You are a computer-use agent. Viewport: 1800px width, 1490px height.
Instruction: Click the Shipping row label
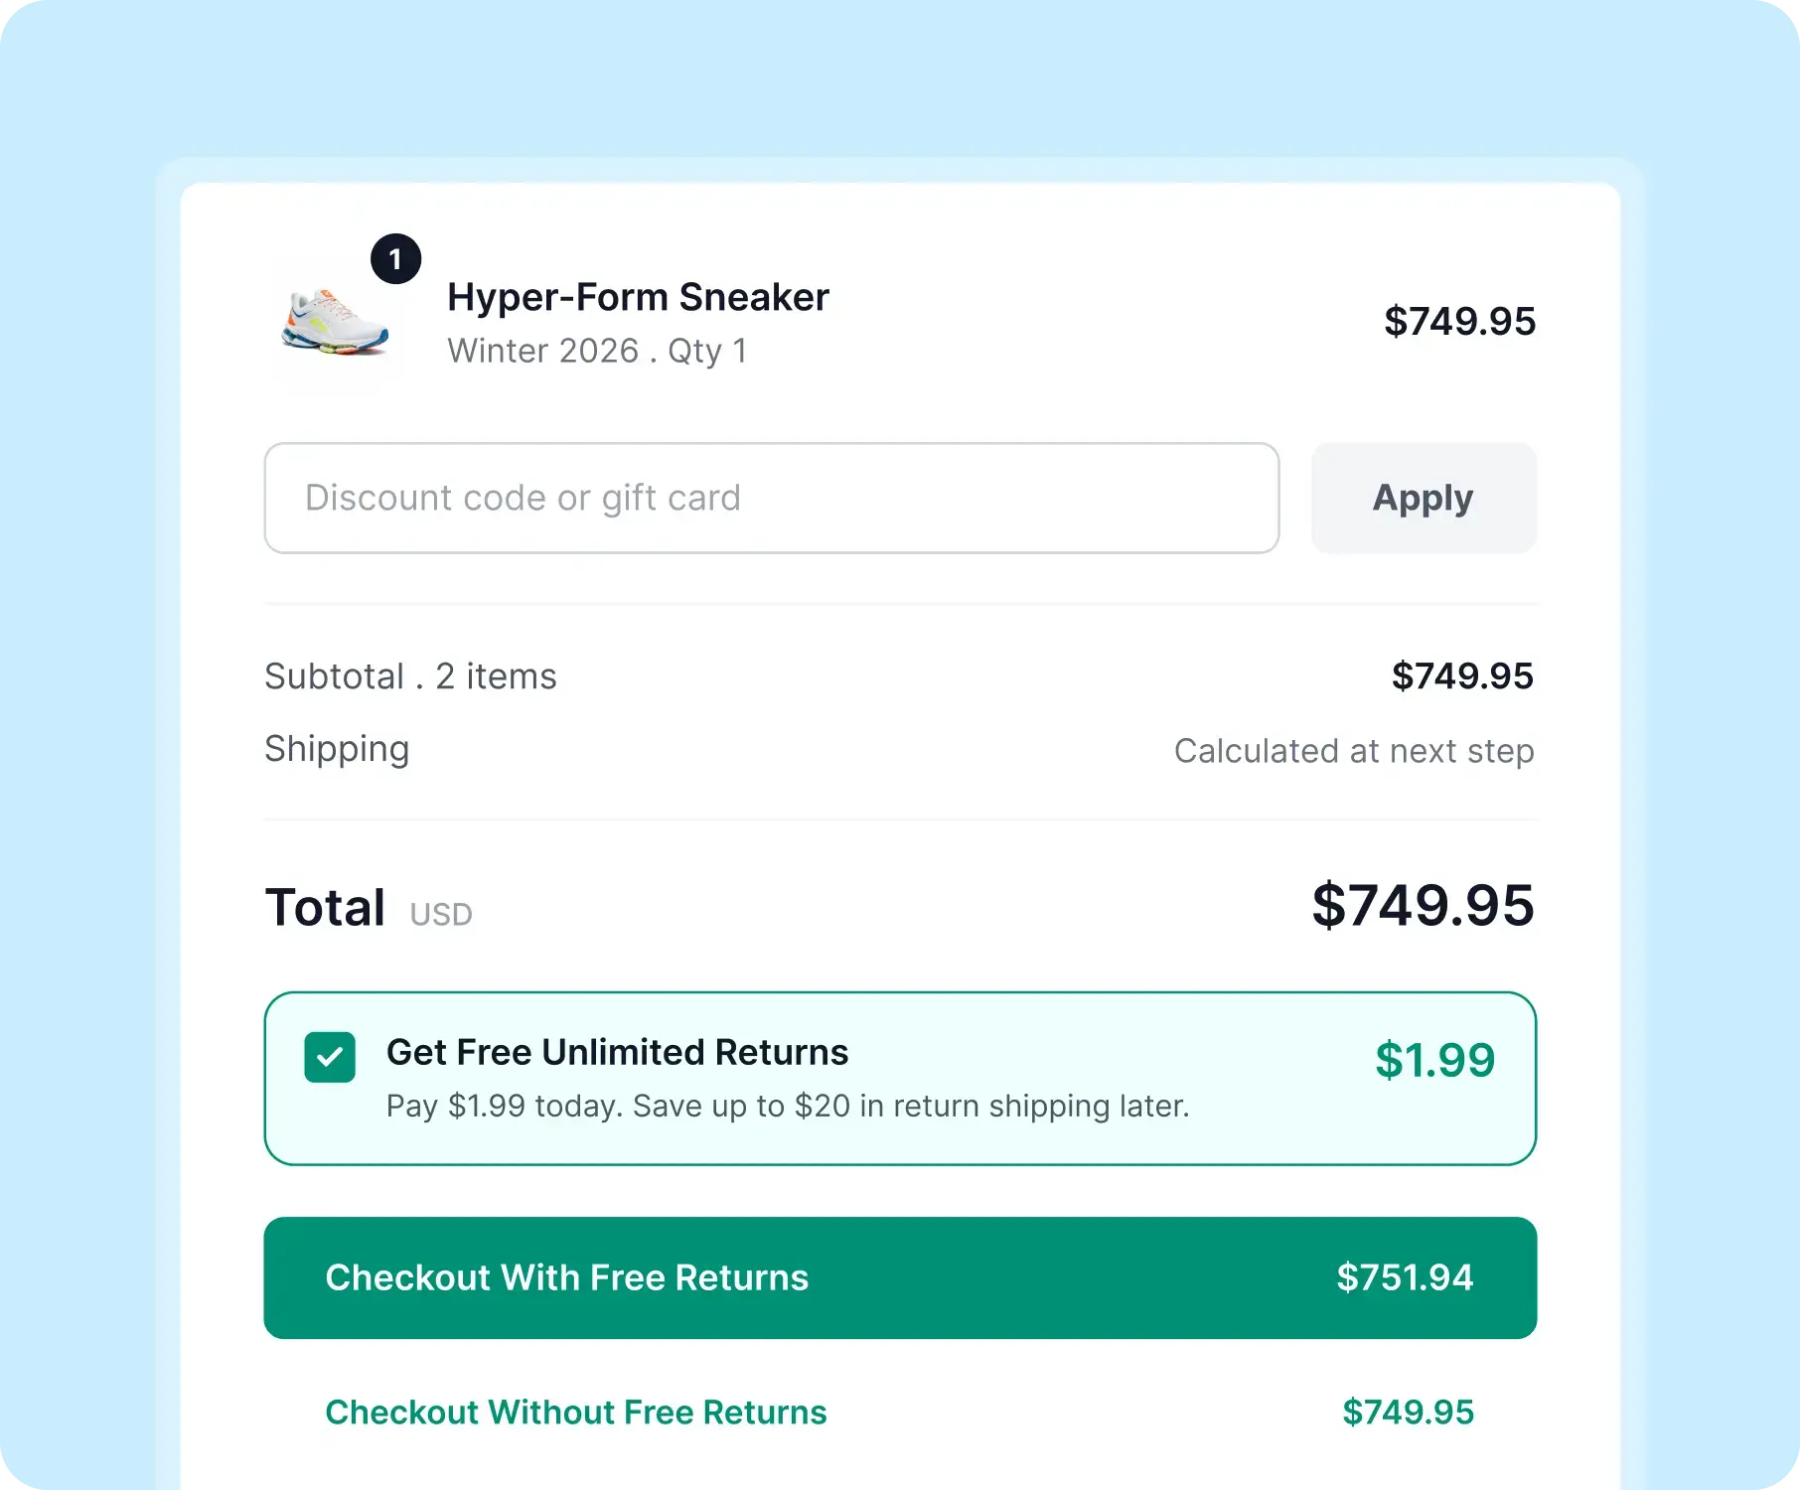coord(337,750)
